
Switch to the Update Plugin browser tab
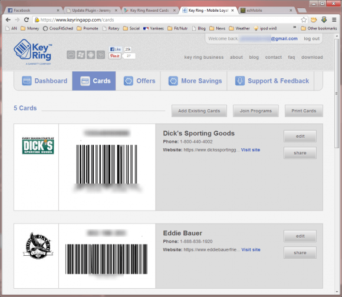tap(91, 10)
